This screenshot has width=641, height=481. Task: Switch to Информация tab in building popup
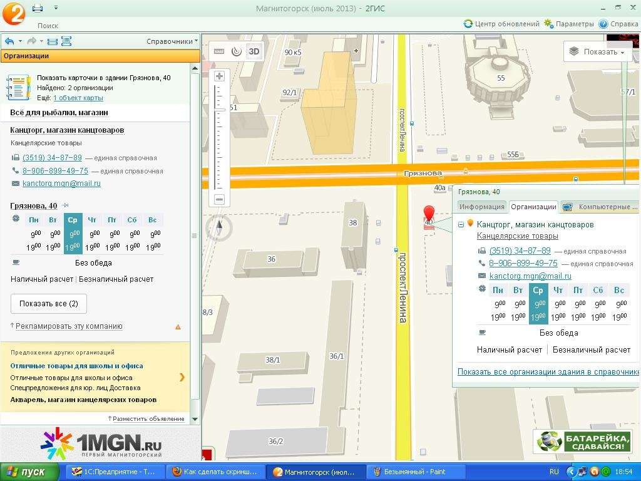481,207
